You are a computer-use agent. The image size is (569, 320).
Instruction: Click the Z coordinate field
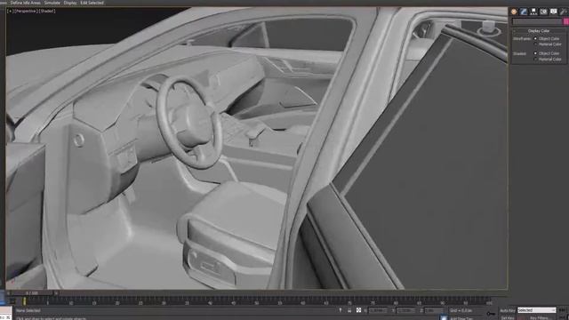pos(434,310)
